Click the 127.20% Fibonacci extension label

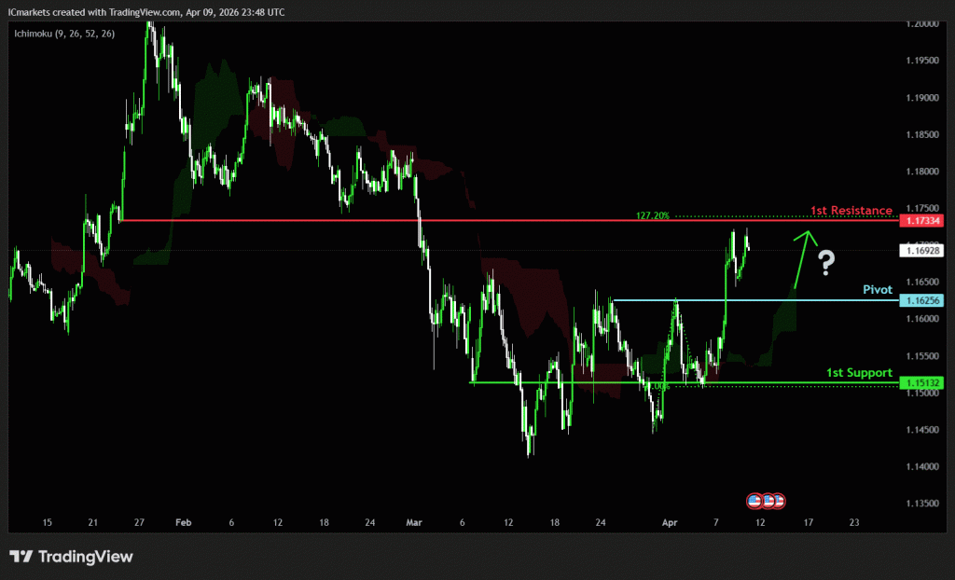click(653, 215)
